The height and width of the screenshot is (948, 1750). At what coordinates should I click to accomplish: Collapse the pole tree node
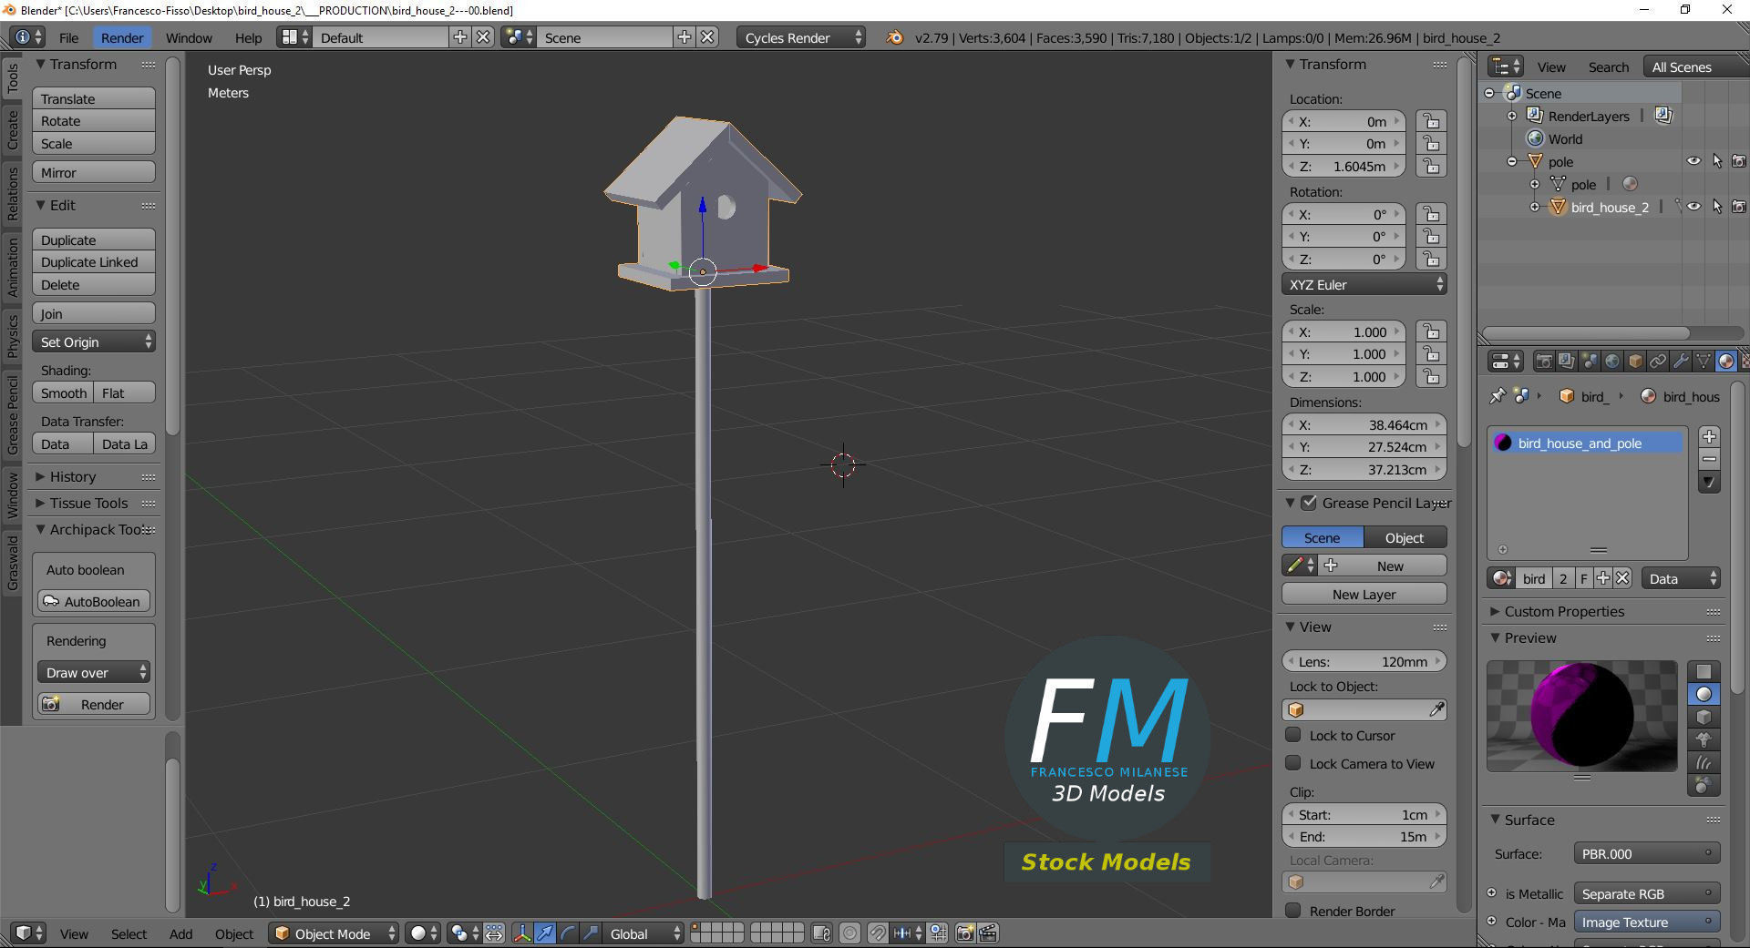pyautogui.click(x=1512, y=161)
